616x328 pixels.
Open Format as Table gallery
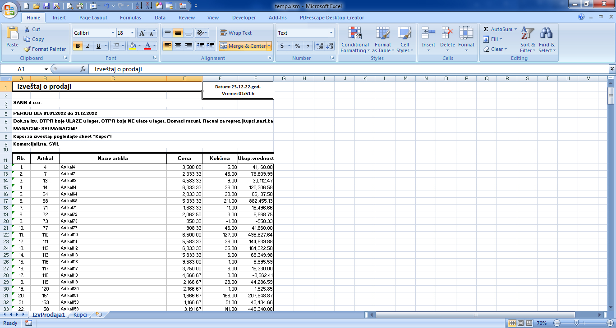pos(382,40)
